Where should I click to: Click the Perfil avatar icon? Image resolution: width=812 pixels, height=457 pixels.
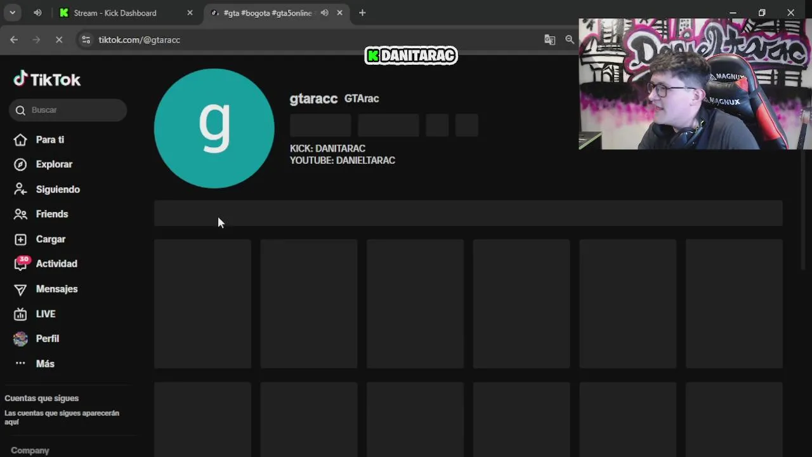coord(20,339)
